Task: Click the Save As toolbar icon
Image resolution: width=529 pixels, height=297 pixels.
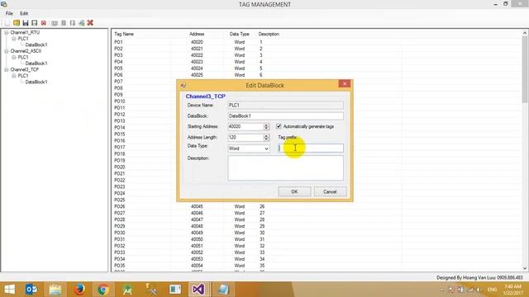Action: tap(35, 23)
